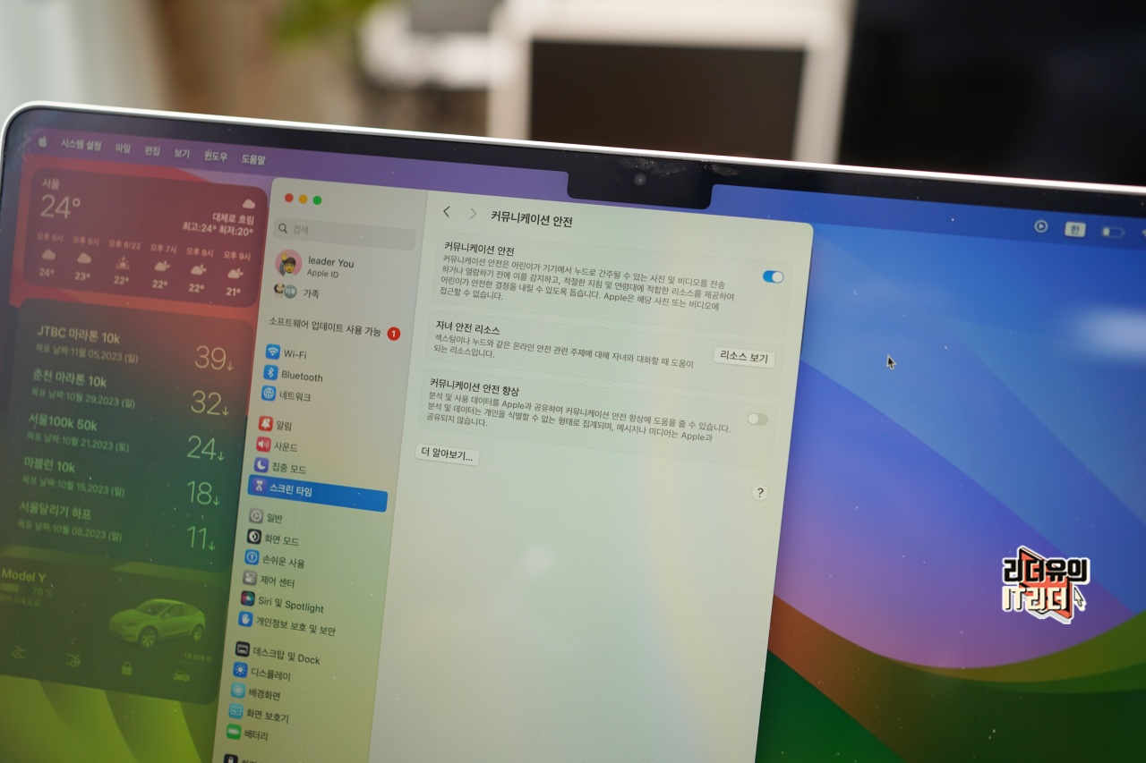Screen dimensions: 1146x763
Task: Open the 윈도우 menu
Action: (x=216, y=157)
